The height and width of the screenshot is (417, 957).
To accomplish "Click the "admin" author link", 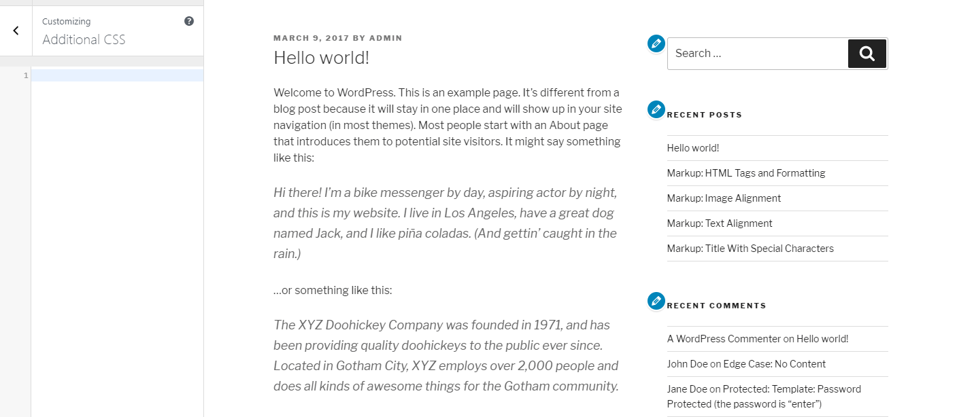I will tap(385, 38).
